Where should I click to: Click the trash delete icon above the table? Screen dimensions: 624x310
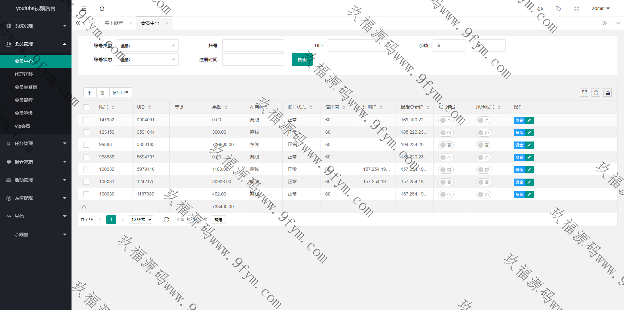(102, 93)
